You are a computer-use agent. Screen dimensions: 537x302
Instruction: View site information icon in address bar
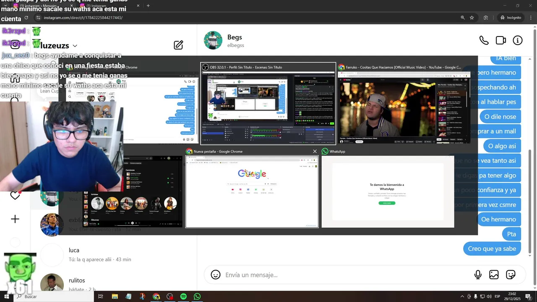pos(38,18)
